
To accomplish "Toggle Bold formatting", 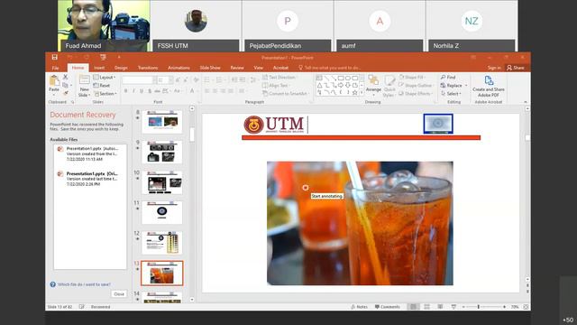I will 125,90.
